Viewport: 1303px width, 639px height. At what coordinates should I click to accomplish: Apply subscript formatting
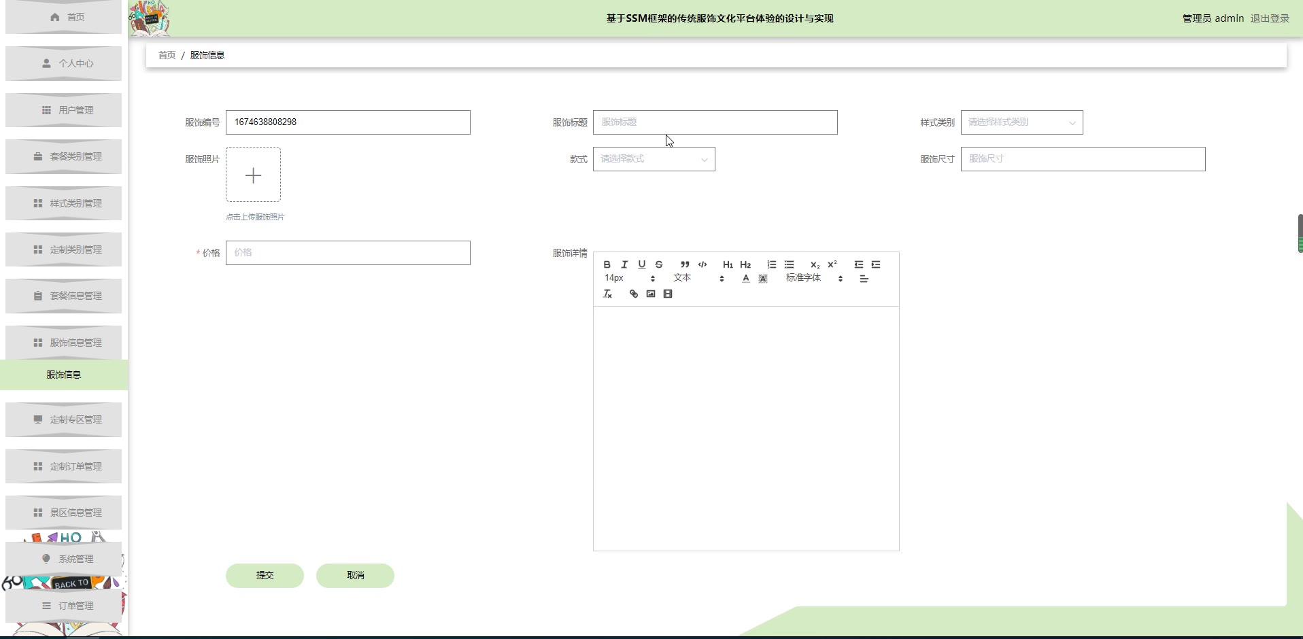[x=815, y=264]
